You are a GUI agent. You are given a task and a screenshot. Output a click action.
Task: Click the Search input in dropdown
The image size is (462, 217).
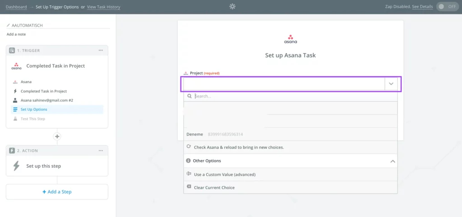click(290, 96)
